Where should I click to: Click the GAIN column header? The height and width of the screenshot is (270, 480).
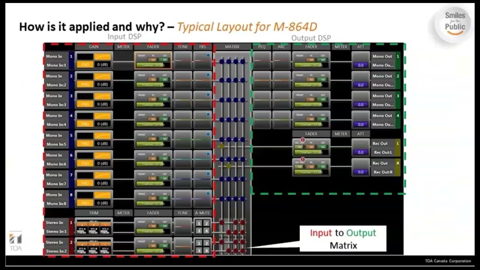pos(94,47)
